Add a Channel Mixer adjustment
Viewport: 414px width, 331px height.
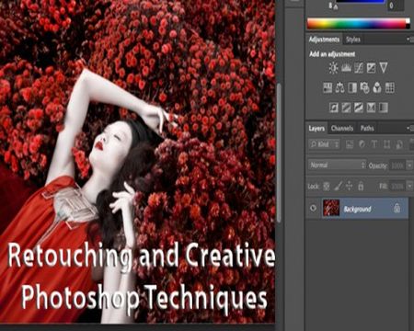(377, 87)
